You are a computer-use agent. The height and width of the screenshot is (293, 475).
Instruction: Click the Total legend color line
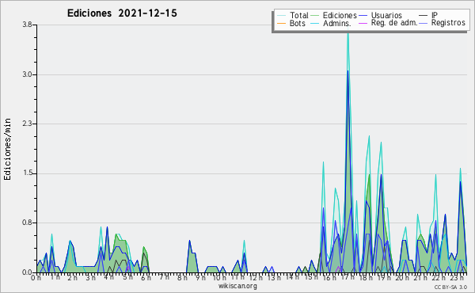[x=281, y=16]
